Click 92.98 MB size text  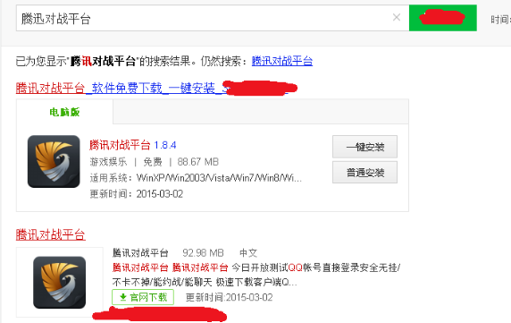pos(203,253)
